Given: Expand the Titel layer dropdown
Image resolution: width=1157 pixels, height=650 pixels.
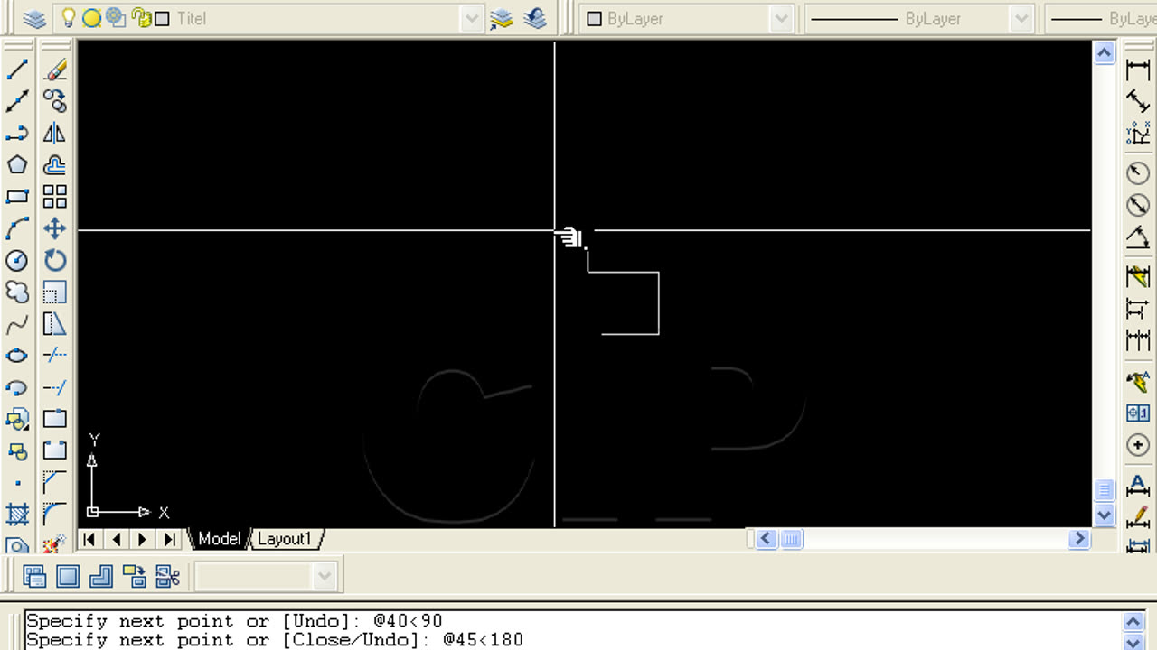Looking at the screenshot, I should click(472, 18).
